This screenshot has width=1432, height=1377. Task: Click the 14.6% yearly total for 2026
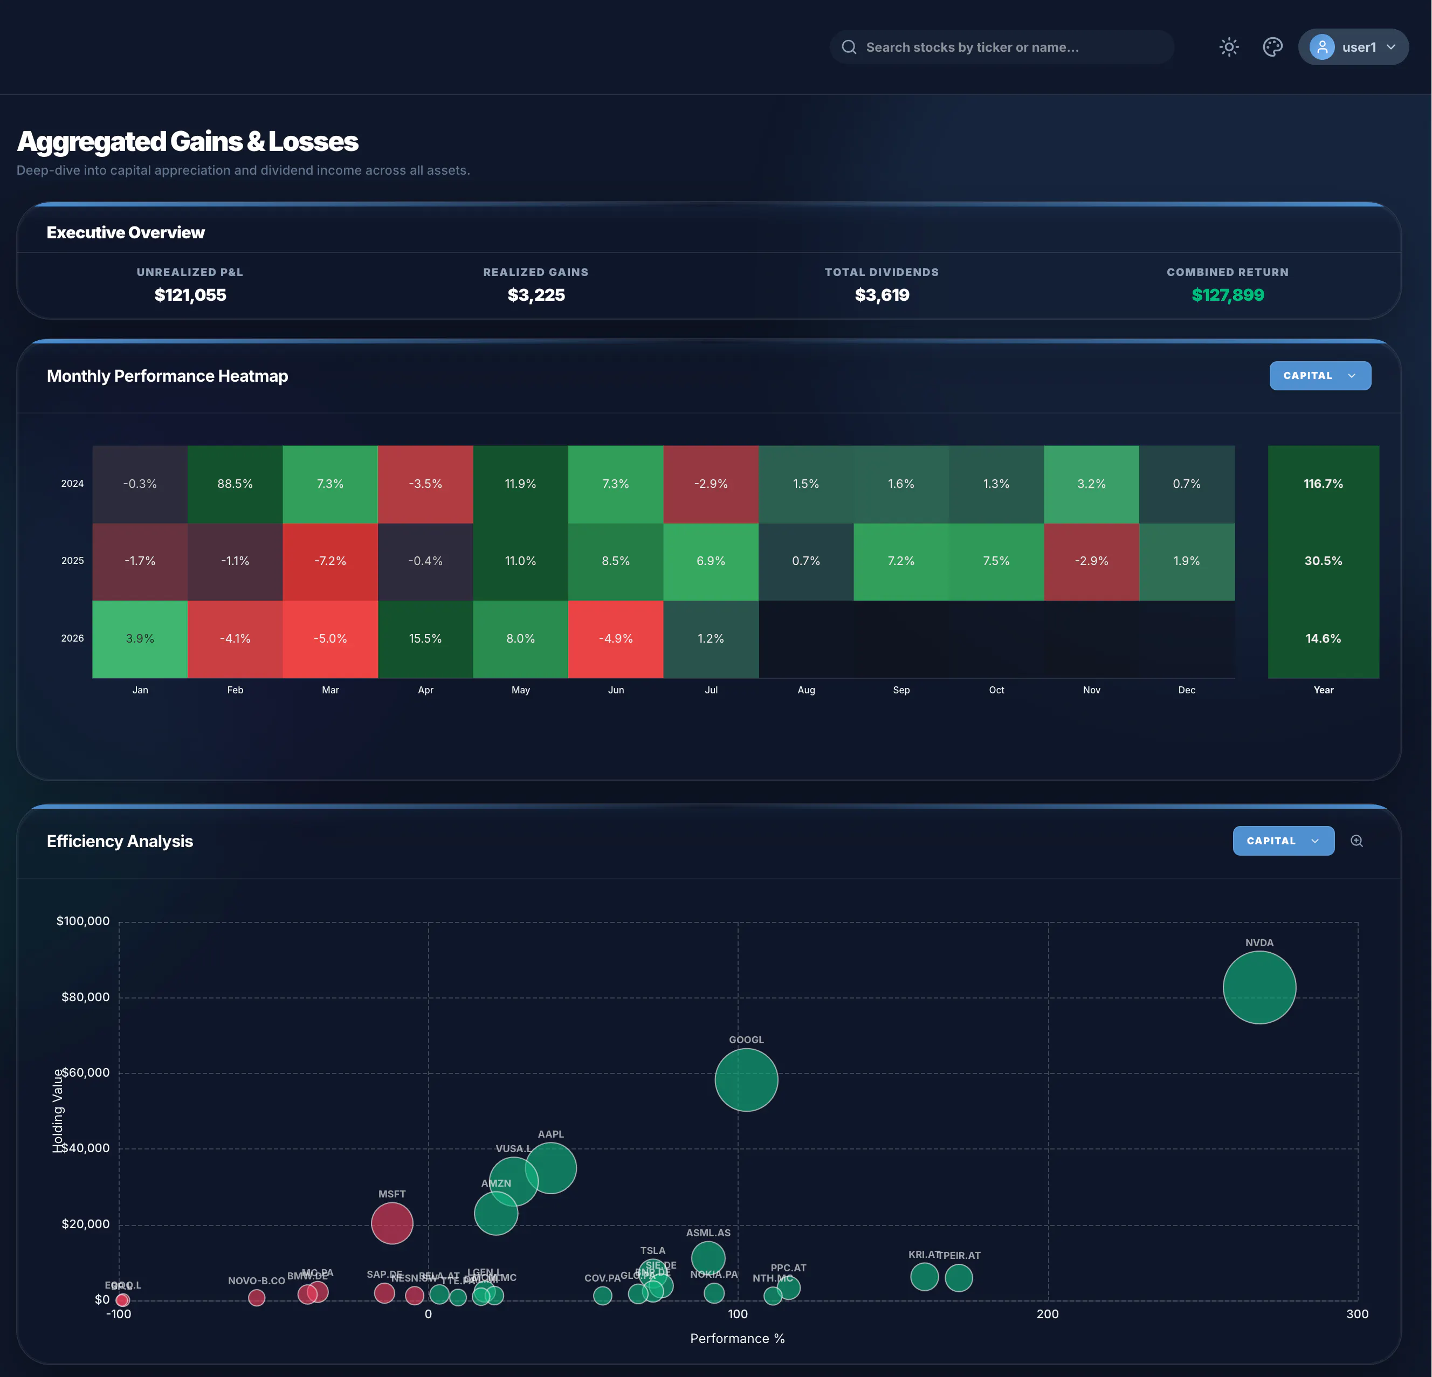click(x=1323, y=638)
